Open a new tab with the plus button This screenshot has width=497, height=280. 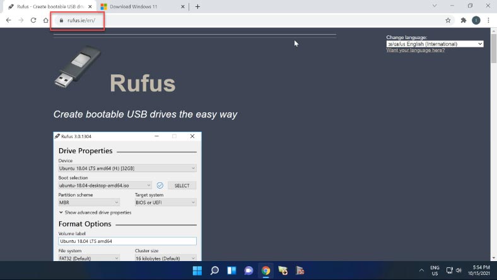(197, 6)
